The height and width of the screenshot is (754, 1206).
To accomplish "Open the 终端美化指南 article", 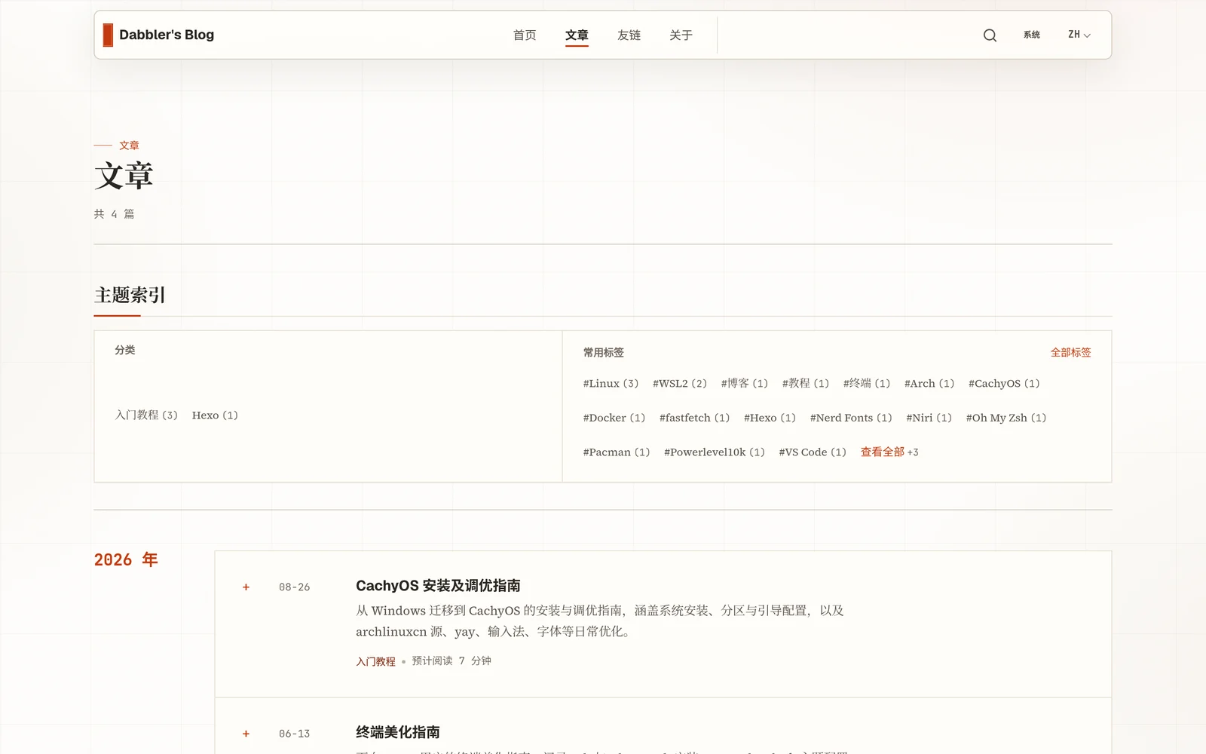I will tap(398, 732).
